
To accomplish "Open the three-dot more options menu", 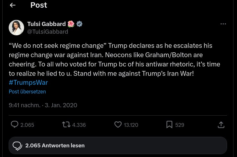I will pos(223,24).
